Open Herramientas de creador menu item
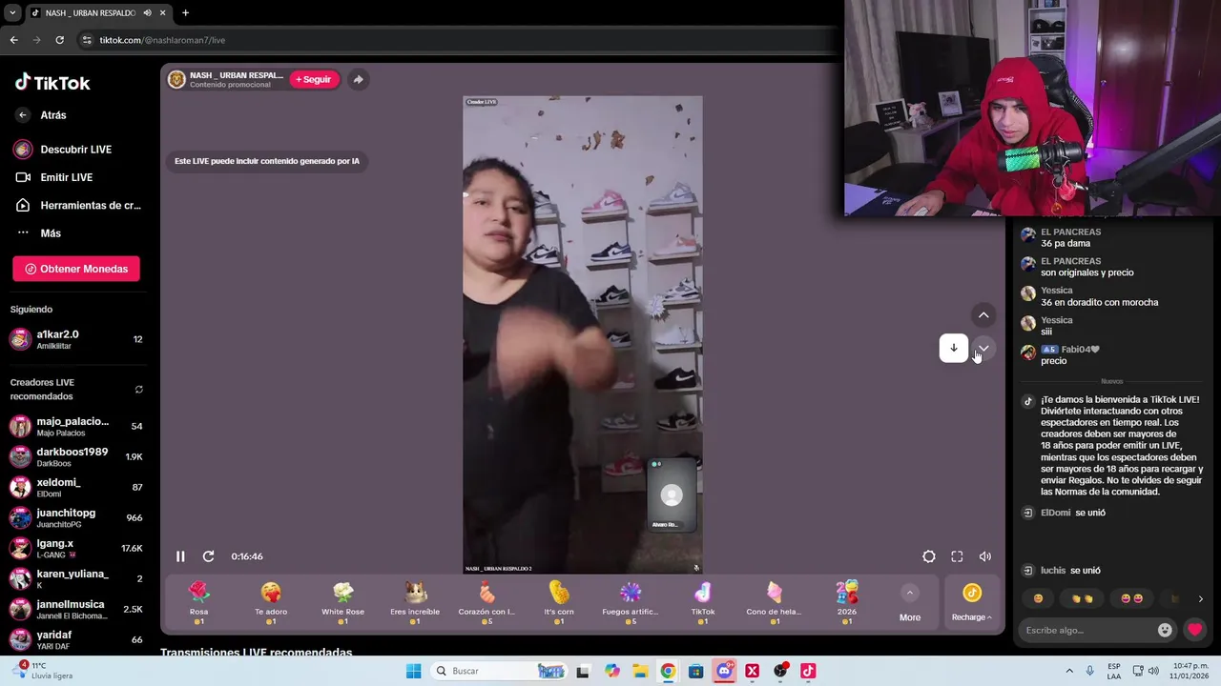1221x686 pixels. [76, 205]
